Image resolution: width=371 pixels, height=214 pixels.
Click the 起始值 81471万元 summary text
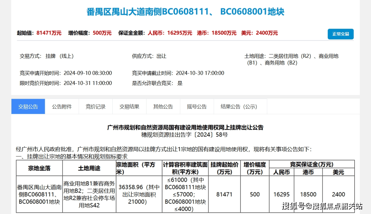click(39, 33)
